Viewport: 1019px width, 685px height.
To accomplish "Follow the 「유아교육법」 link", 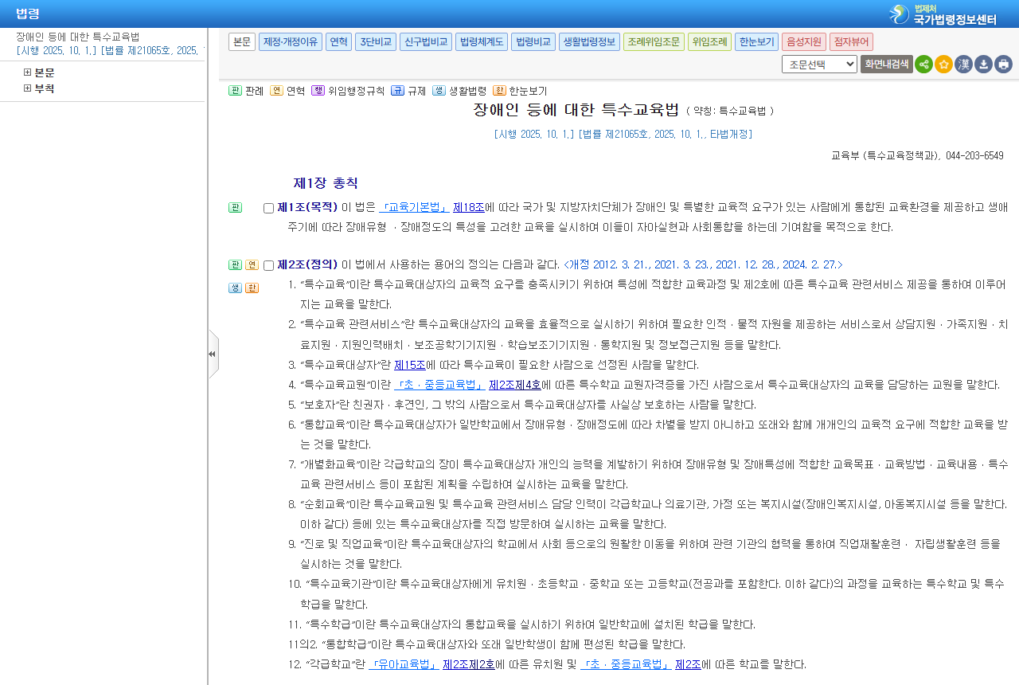I will pyautogui.click(x=404, y=664).
